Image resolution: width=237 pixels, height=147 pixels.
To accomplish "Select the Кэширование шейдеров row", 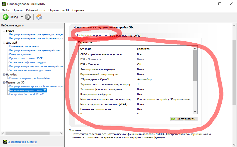I will tap(136, 94).
